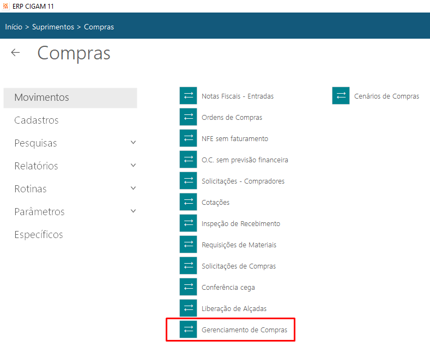Viewport: 430px width, 347px height.
Task: Open O.C. sem previsão financeira label
Action: (x=245, y=160)
